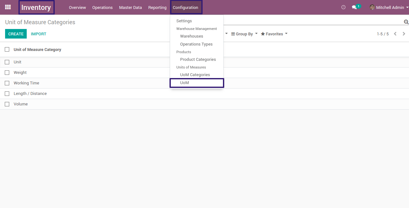Open the Master Data menu
409x208 pixels.
coord(130,7)
